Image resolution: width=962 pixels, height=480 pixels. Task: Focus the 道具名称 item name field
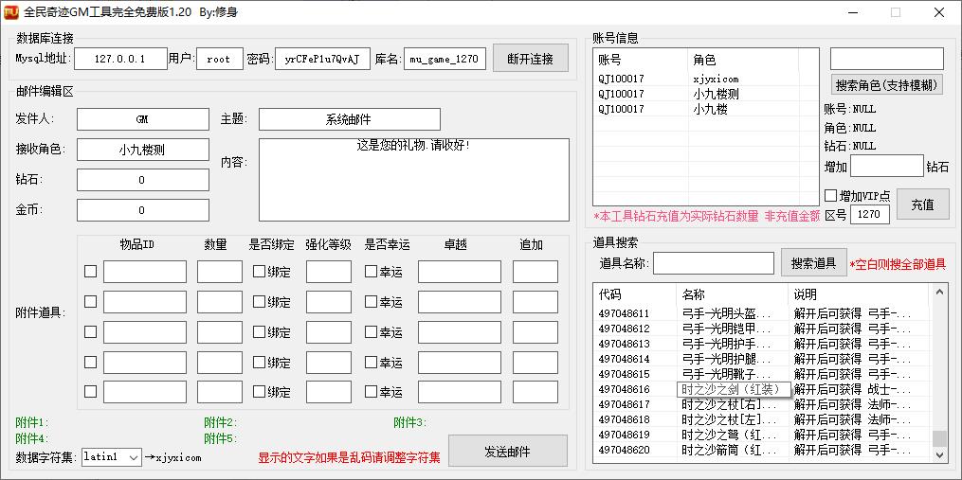(x=713, y=263)
